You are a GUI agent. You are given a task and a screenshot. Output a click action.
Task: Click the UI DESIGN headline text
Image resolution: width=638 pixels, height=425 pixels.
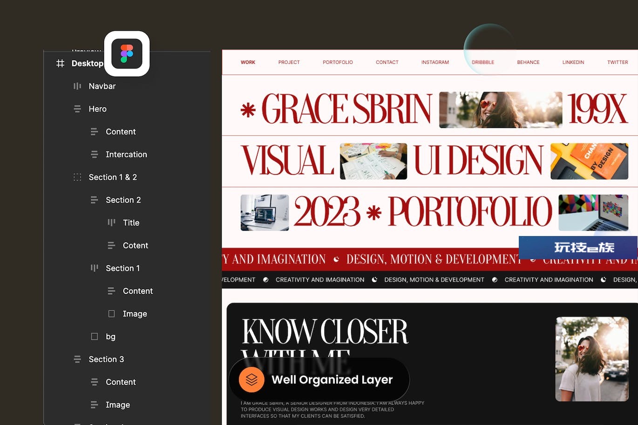479,161
